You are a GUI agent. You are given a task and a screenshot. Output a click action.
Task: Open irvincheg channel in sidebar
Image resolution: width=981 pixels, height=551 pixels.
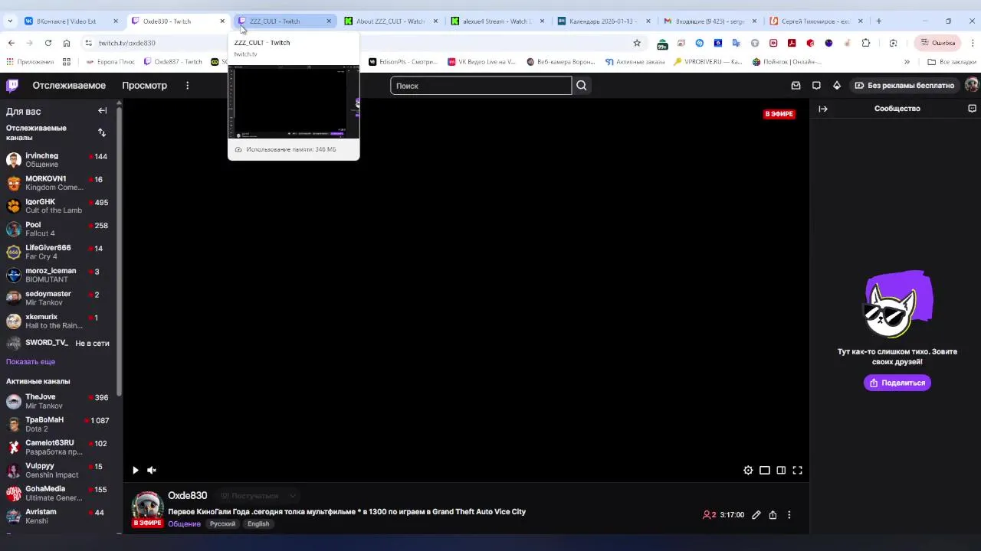point(59,160)
